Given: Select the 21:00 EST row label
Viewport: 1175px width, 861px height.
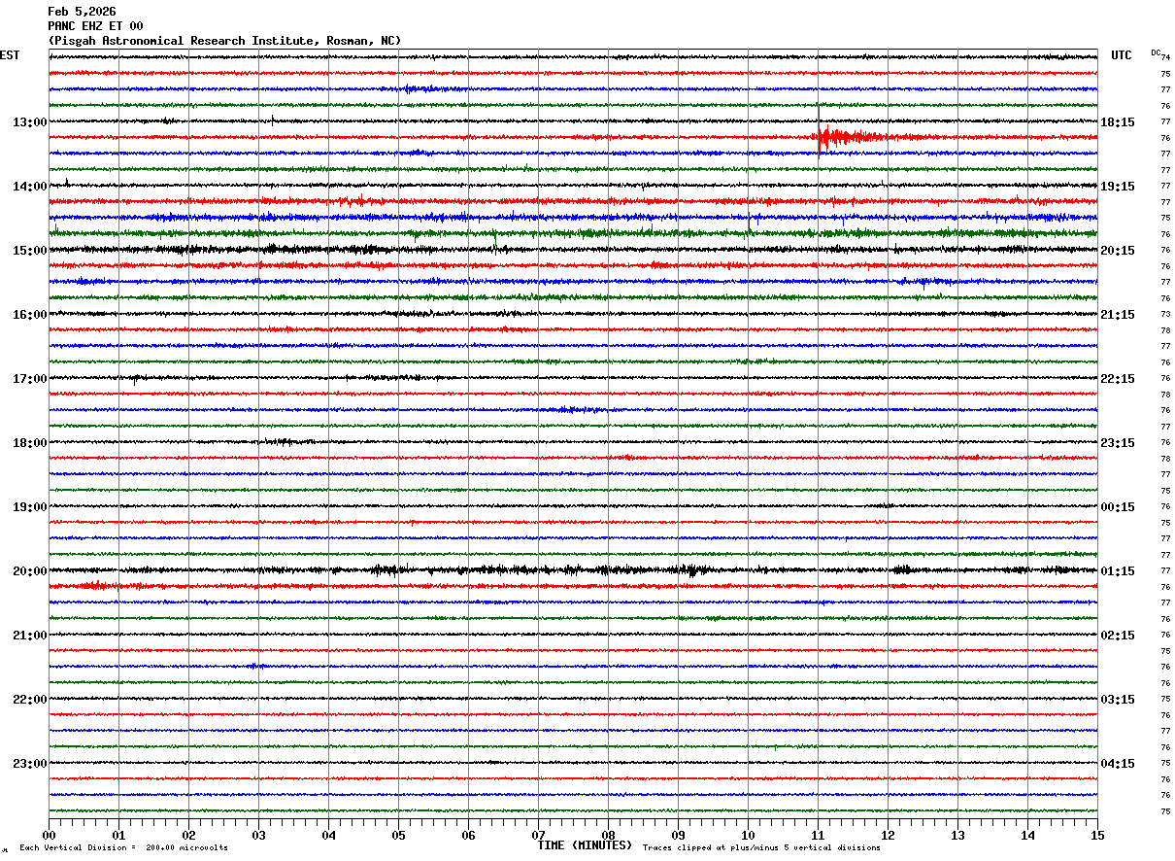Looking at the screenshot, I should point(29,636).
